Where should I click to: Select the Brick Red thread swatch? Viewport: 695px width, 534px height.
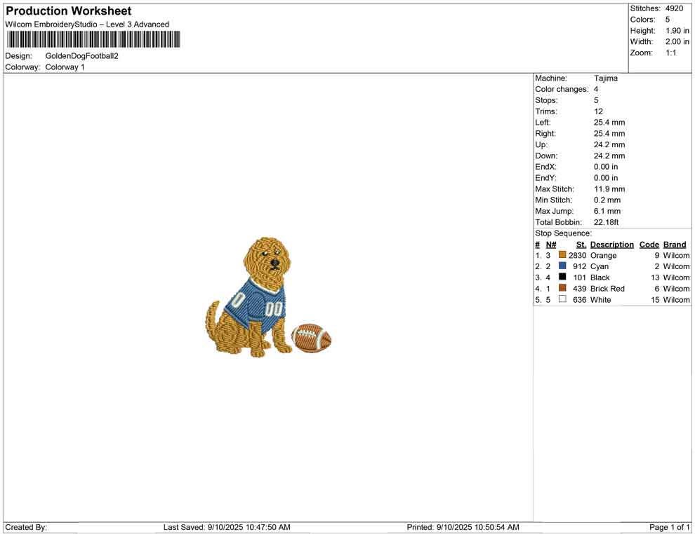[561, 289]
